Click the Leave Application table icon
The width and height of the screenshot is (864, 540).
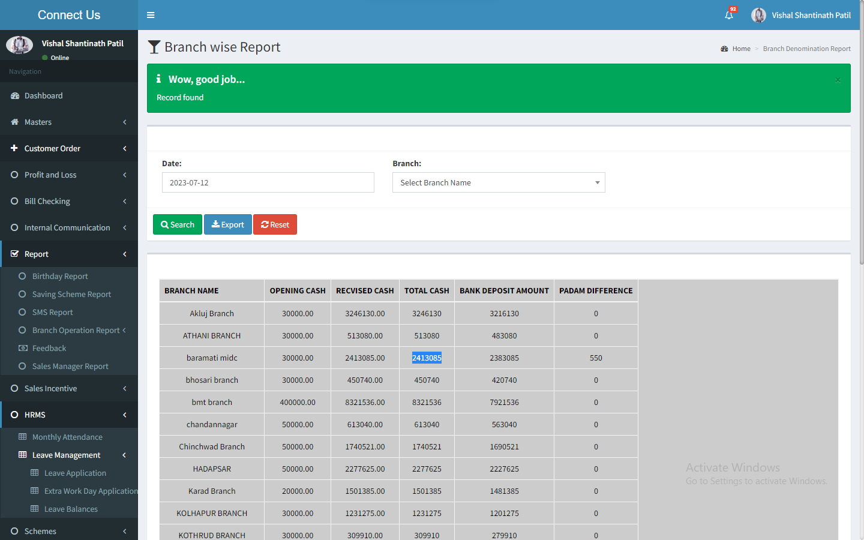[x=35, y=473]
